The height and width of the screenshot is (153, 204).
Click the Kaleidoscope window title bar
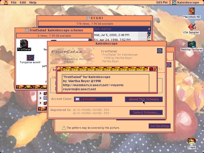coord(107,43)
